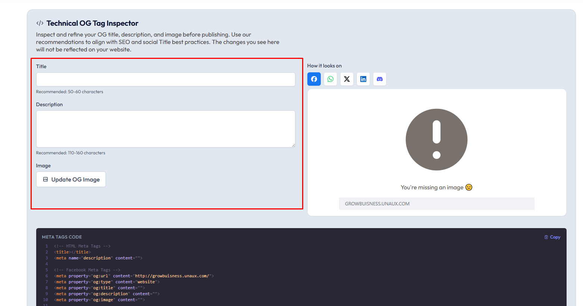This screenshot has height=306, width=583.
Task: Click the og:title meta tag code line
Action: pos(100,288)
